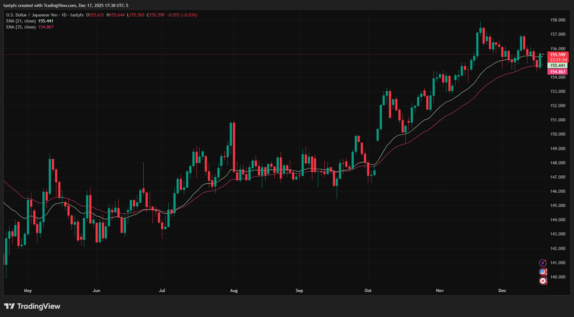Click the purple lightning event marker icon

pyautogui.click(x=543, y=262)
